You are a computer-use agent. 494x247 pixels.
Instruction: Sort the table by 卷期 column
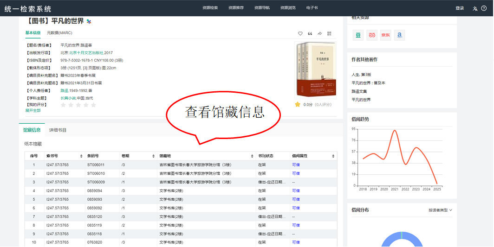click(153, 156)
